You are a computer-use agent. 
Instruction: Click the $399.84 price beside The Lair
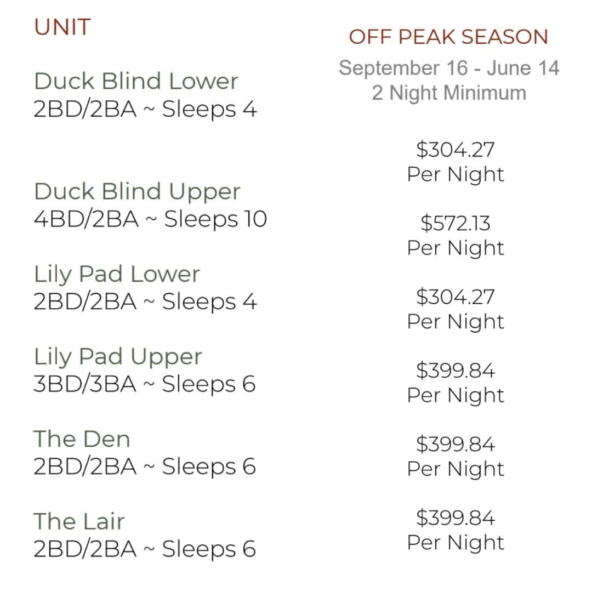(456, 517)
